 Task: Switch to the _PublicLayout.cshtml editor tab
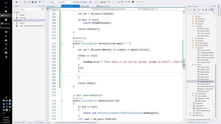click(103, 6)
